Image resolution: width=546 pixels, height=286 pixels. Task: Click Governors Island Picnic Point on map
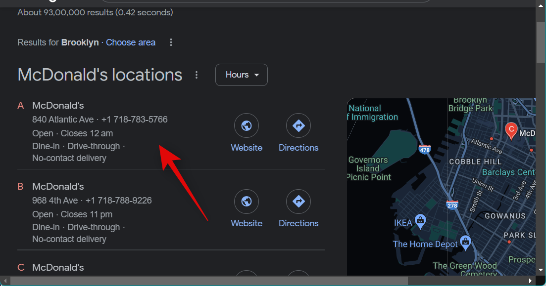click(x=369, y=168)
